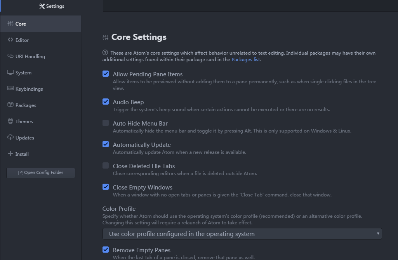Click the Color Profile label
Viewport: 398px width, 260px height.
pyautogui.click(x=119, y=208)
